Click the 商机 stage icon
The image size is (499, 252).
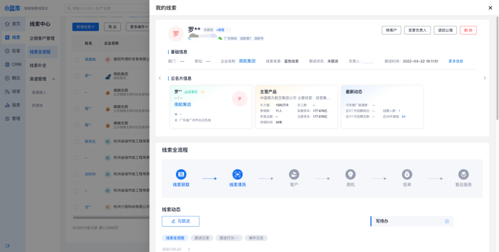coord(350,174)
